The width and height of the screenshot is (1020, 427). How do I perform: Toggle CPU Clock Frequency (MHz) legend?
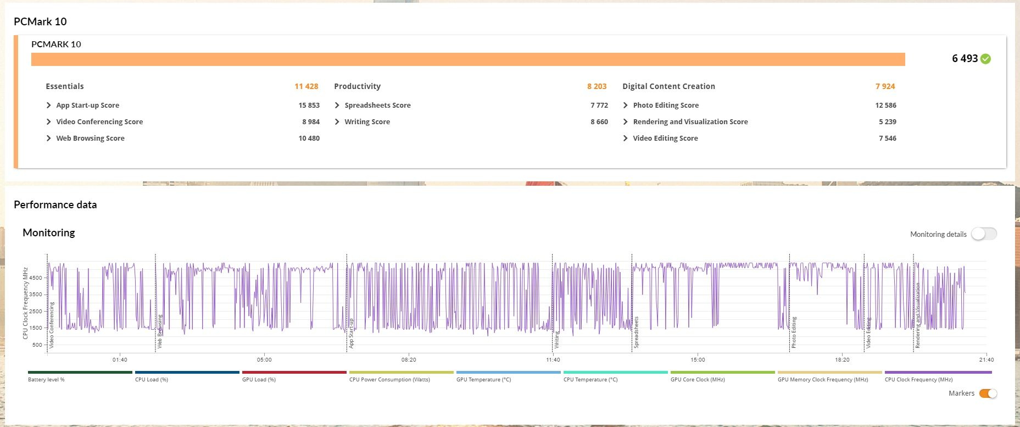[938, 376]
